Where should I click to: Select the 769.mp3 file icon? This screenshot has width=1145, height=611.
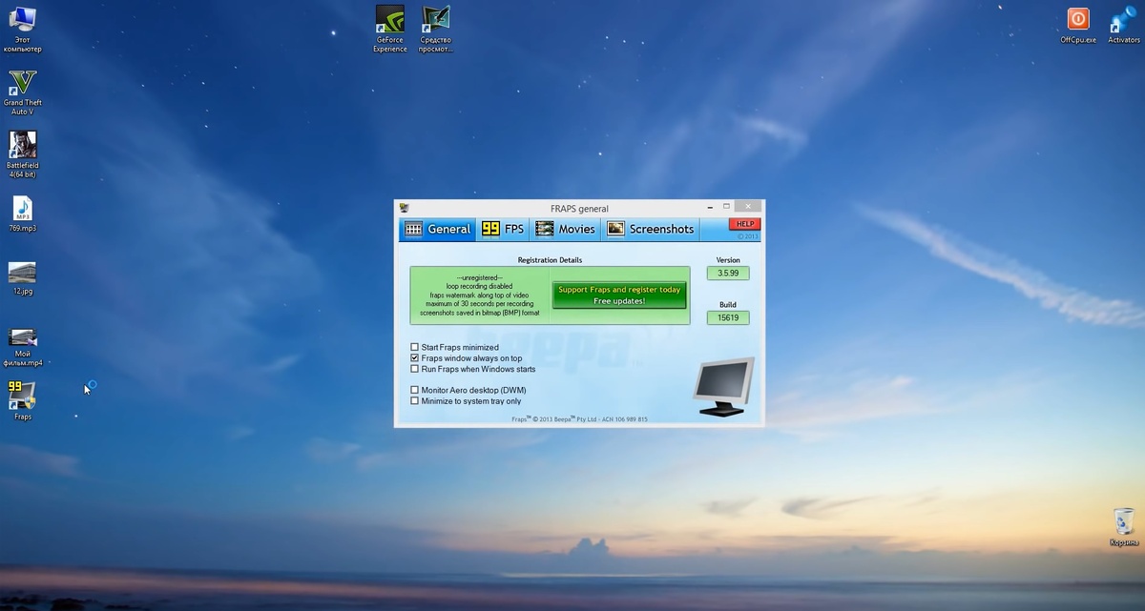pos(22,214)
